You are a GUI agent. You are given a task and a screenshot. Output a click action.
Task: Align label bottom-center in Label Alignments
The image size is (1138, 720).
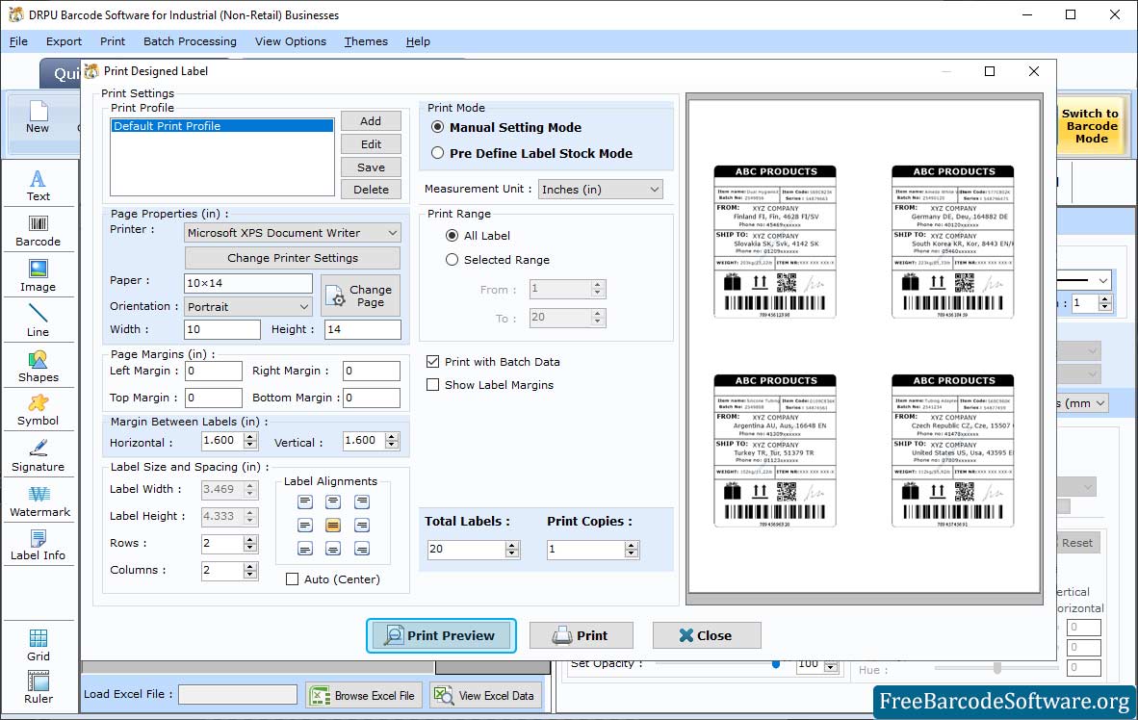pos(333,549)
